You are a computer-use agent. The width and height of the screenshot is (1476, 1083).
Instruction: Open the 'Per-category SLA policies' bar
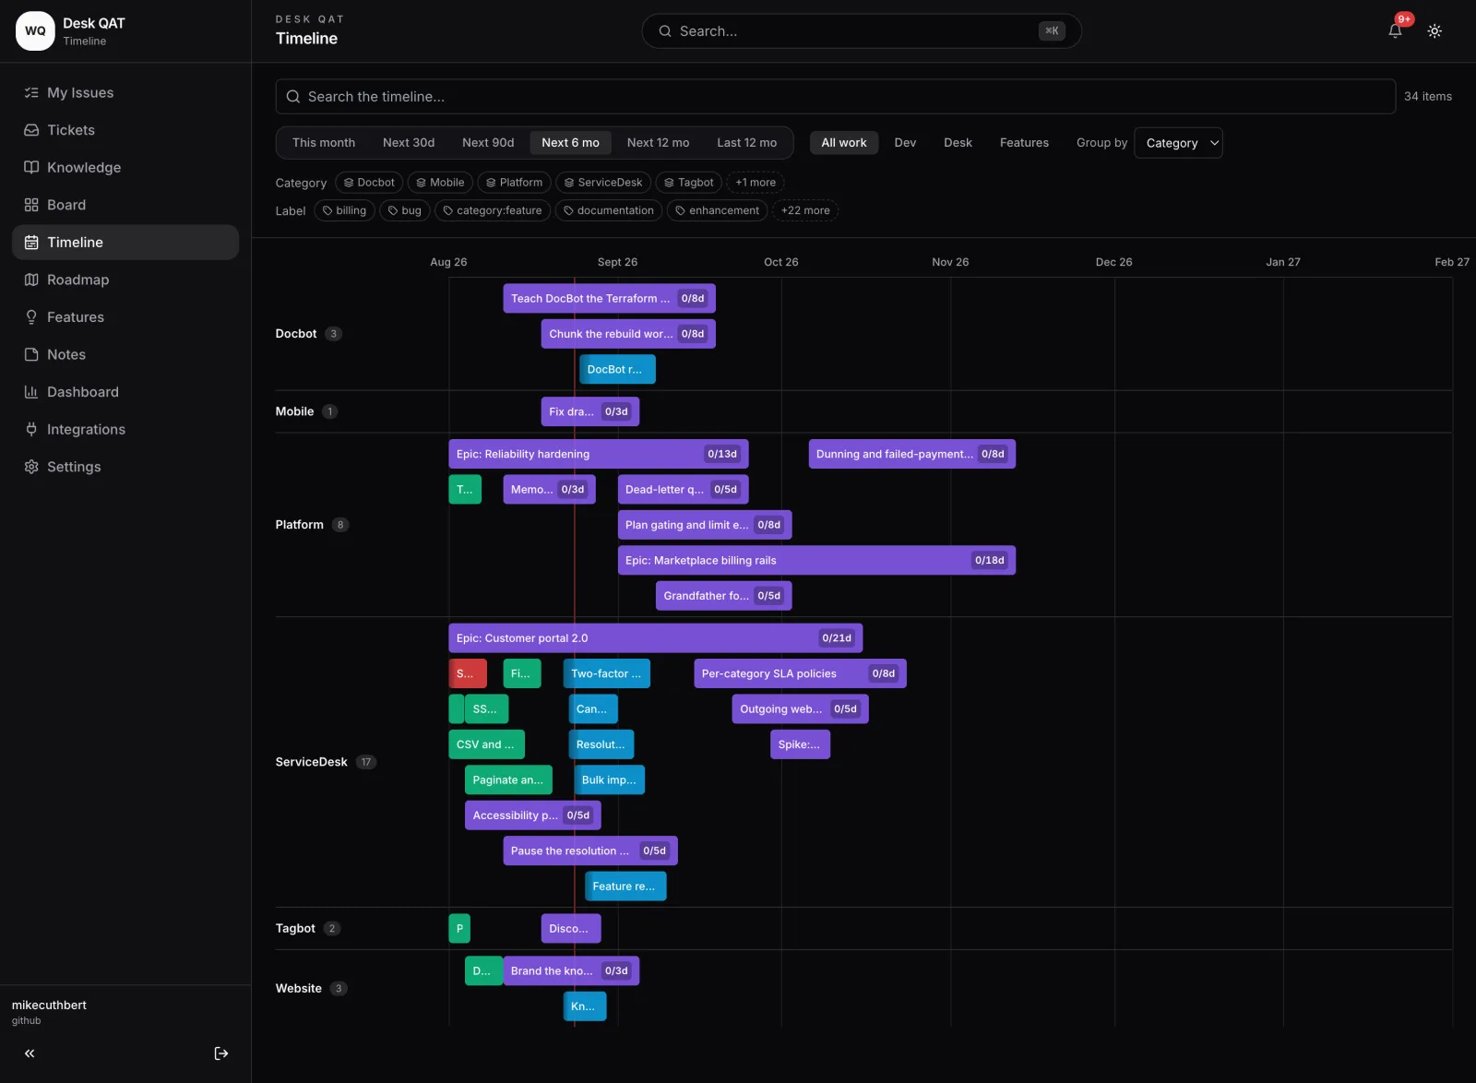[800, 673]
